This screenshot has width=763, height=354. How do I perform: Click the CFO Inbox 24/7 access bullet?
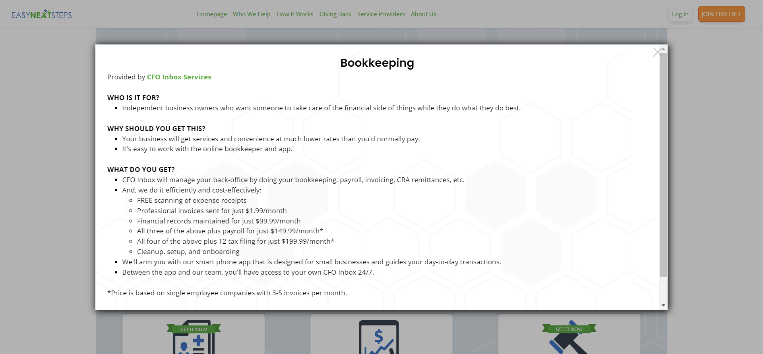pos(248,272)
